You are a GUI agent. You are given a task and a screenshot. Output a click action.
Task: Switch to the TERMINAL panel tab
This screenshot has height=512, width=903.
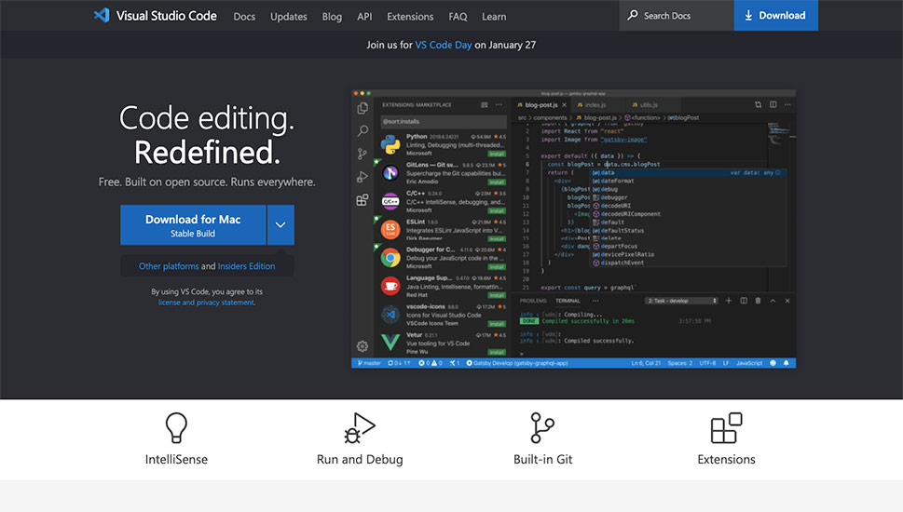[x=568, y=301]
